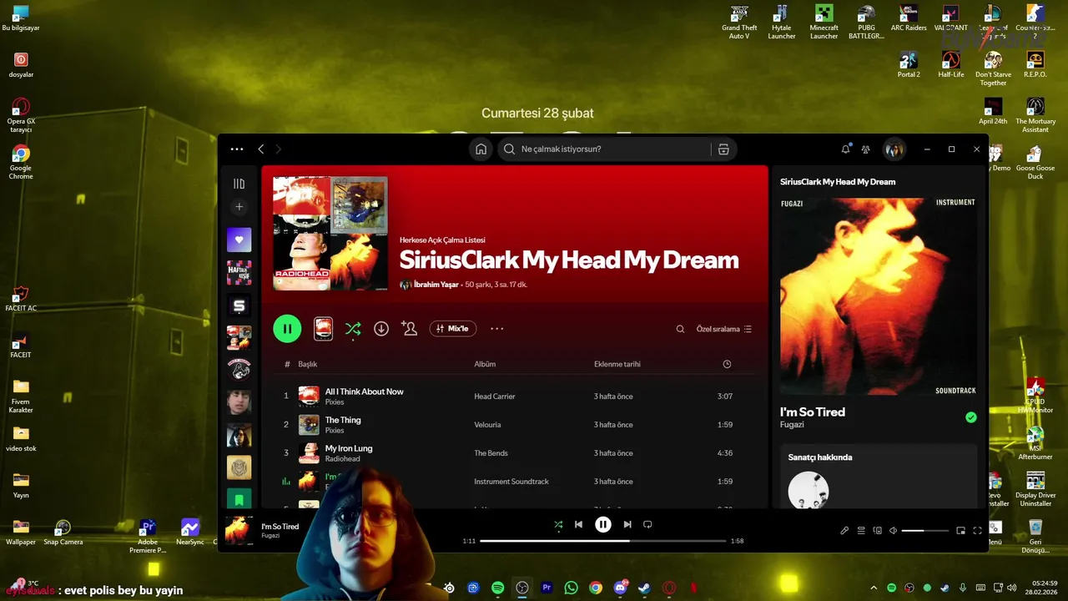Open OBS Studio in the taskbar
The height and width of the screenshot is (601, 1068).
pyautogui.click(x=522, y=588)
